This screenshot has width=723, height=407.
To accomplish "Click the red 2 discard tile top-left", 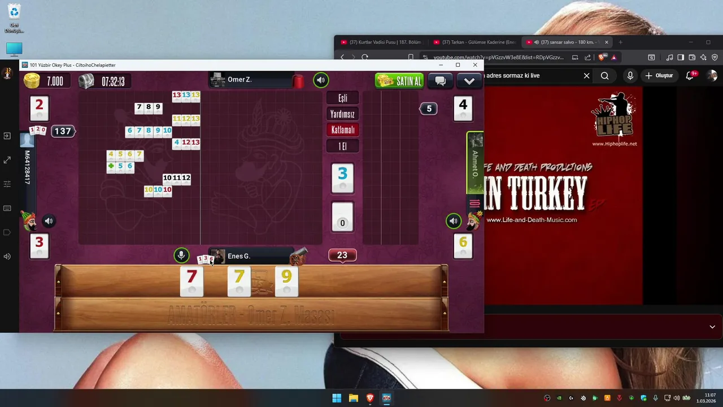I will 39,107.
